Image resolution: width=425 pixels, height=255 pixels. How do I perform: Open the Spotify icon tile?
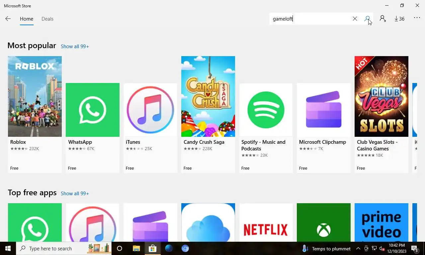click(x=266, y=110)
